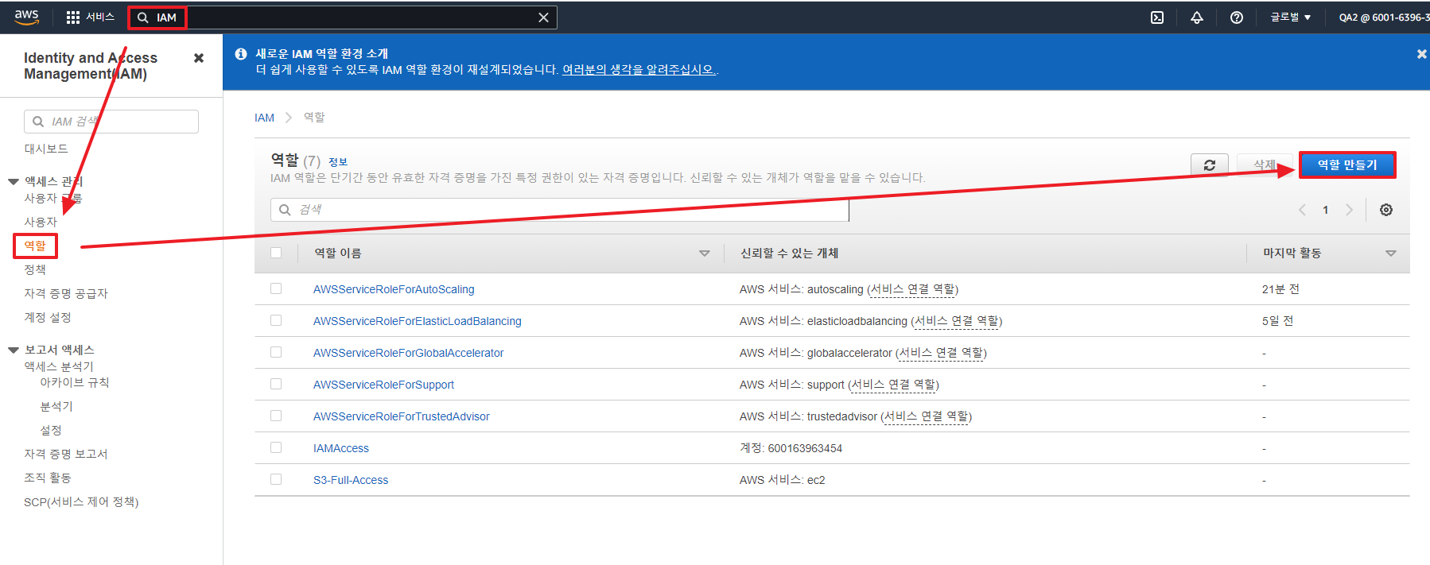Open 액세스 분석기 in the sidebar
Image resolution: width=1430 pixels, height=565 pixels.
click(x=59, y=366)
